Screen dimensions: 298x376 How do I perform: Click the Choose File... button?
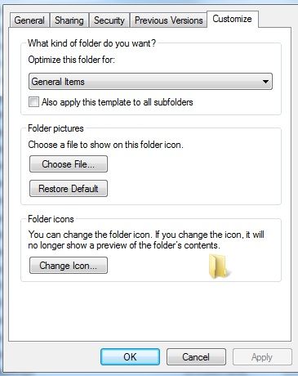click(x=69, y=164)
